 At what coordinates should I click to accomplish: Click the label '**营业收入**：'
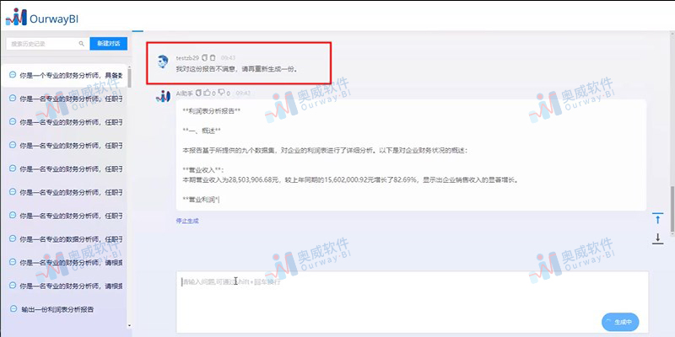[x=203, y=170]
